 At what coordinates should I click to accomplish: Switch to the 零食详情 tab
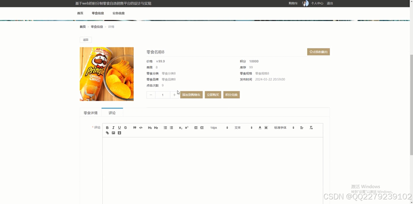click(x=90, y=113)
